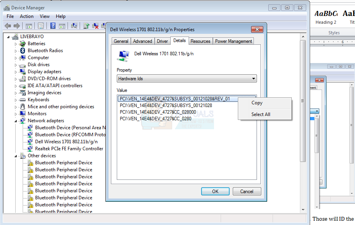The image size is (355, 225).
Task: Click the Forward arrow toolbar icon
Action: click(17, 26)
